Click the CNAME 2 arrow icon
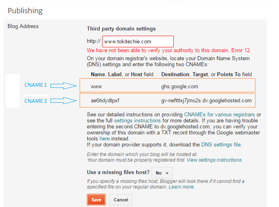Viewport: 279px width, 207px height. (64, 101)
